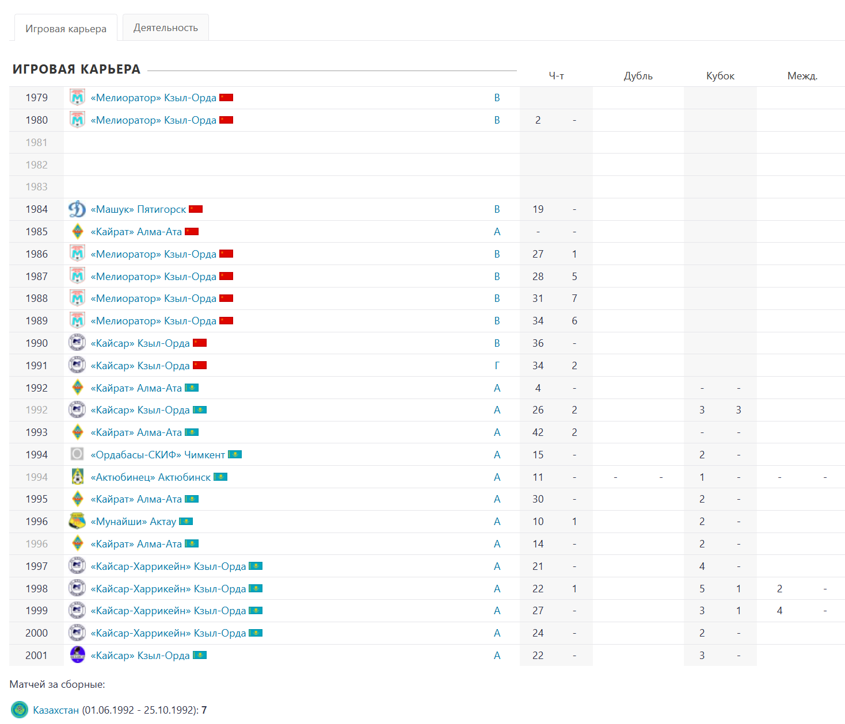The height and width of the screenshot is (724, 845).
Task: Click league letter В in 1984 row
Action: click(497, 209)
